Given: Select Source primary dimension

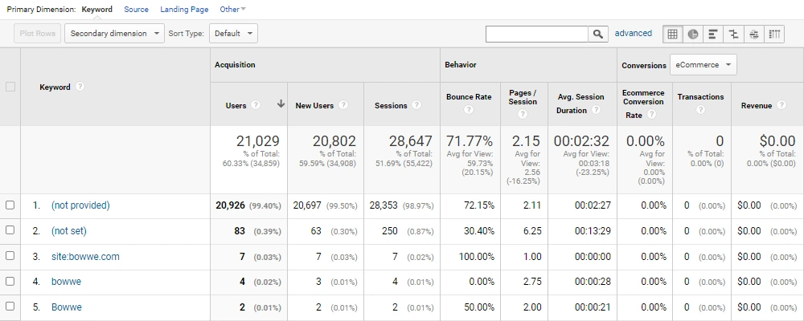Looking at the screenshot, I should pyautogui.click(x=137, y=9).
